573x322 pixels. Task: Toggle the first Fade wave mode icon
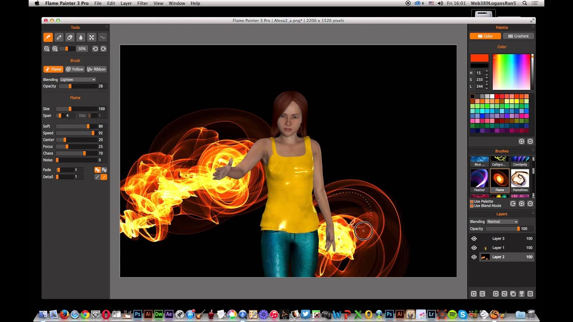click(97, 170)
